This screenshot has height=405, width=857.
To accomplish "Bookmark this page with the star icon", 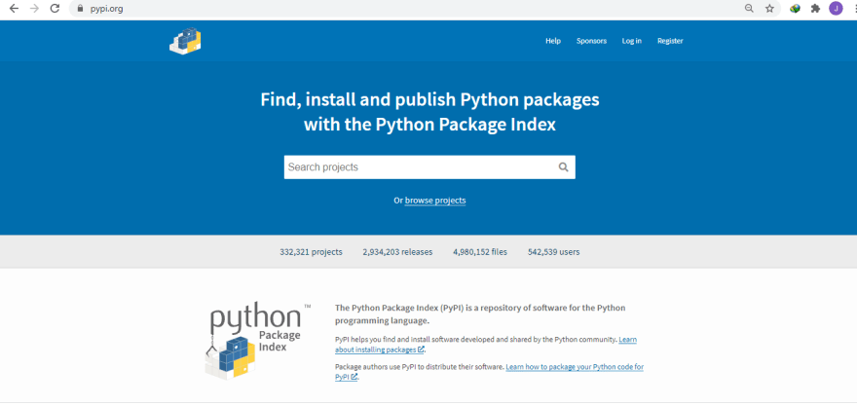I will (x=769, y=8).
